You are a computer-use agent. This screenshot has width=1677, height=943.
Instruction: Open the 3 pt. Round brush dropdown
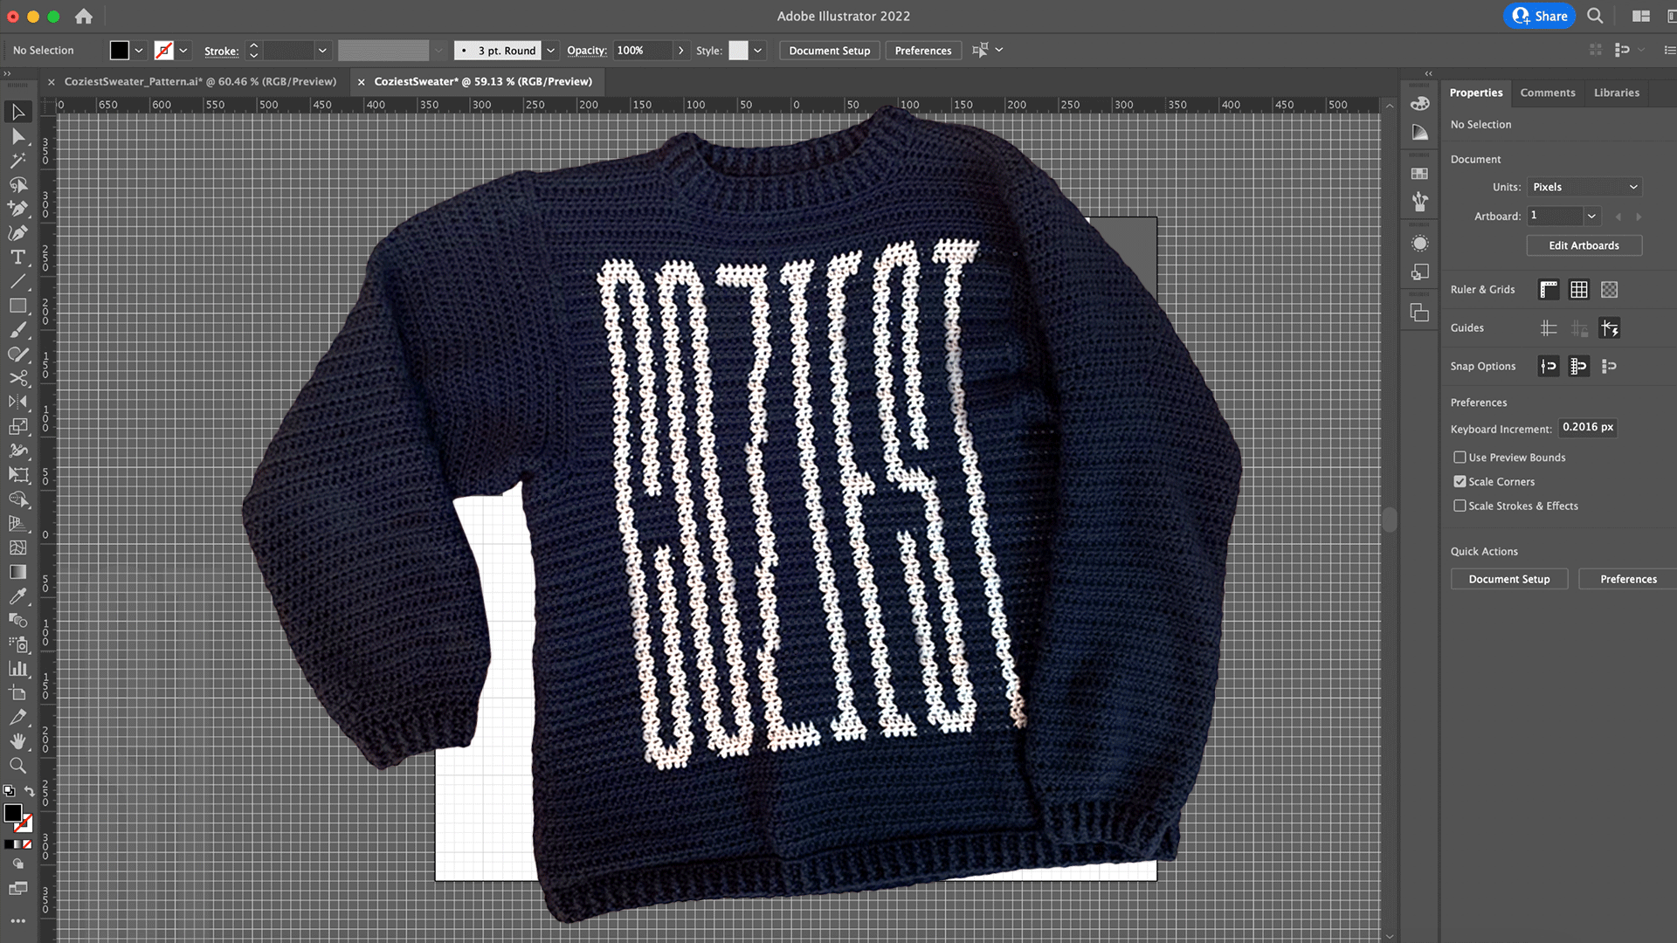551,51
